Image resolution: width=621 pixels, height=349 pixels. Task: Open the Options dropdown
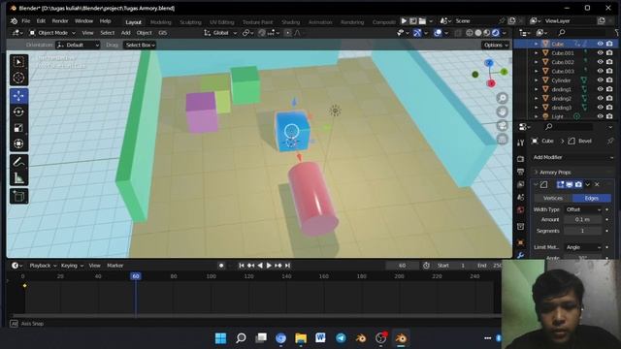[496, 46]
